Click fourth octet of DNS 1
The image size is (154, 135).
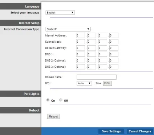click(114, 54)
